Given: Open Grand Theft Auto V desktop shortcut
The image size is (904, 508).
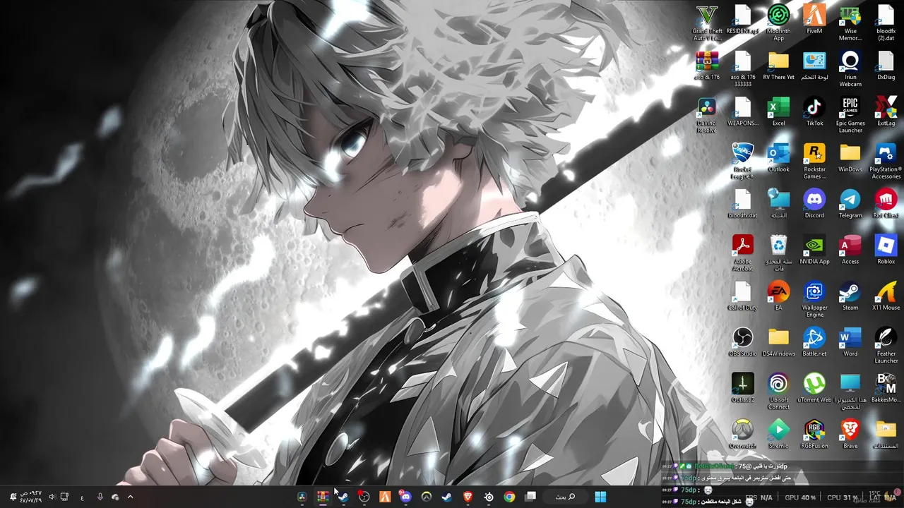Looking at the screenshot, I should click(x=707, y=23).
